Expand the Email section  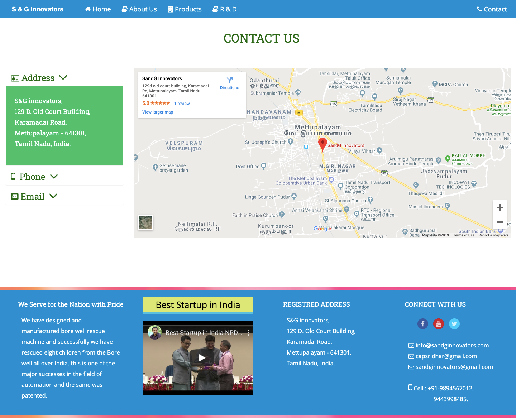coord(34,196)
